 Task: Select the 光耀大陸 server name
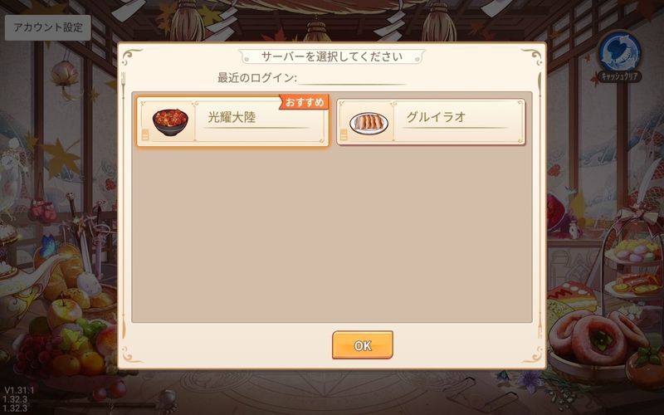coord(232,117)
